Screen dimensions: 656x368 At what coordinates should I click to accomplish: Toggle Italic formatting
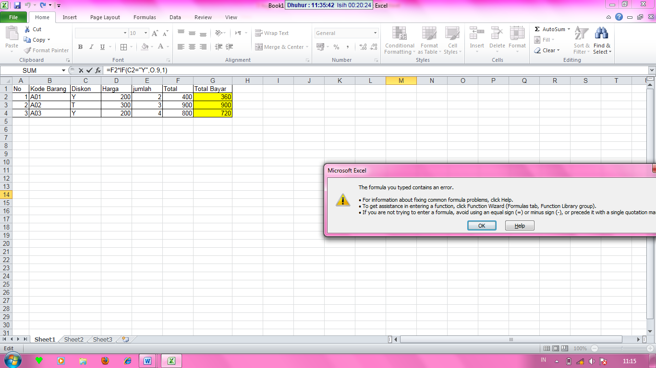click(x=91, y=47)
